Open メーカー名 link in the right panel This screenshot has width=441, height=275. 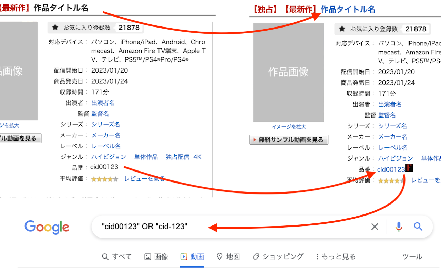pos(393,137)
